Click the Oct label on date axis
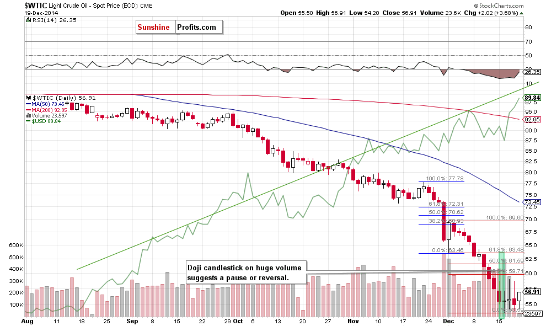546x326 pixels. tap(238, 321)
